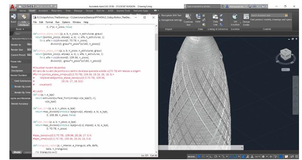This screenshot has height=160, width=302.
Task: Click the Set Location globe icon
Action: click(x=235, y=17)
